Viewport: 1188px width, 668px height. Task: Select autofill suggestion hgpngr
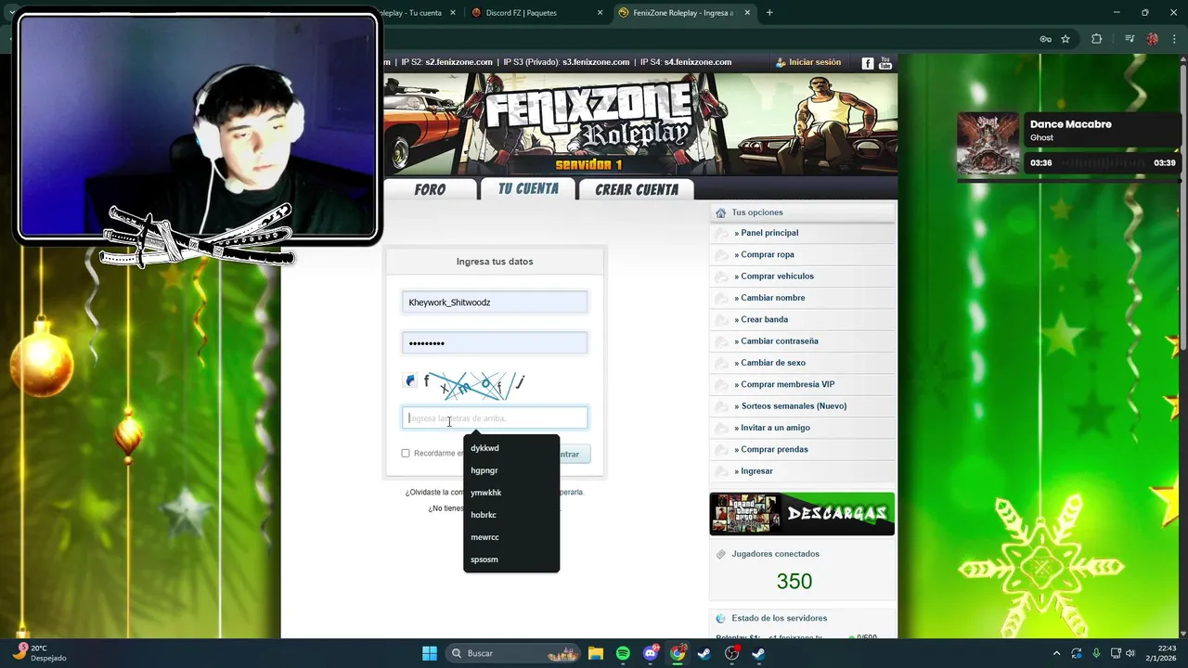coord(511,470)
